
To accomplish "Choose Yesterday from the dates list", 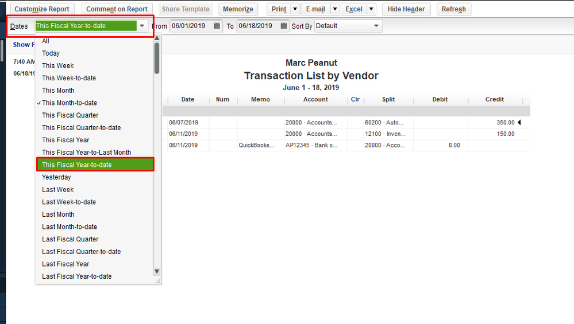I will click(x=94, y=177).
